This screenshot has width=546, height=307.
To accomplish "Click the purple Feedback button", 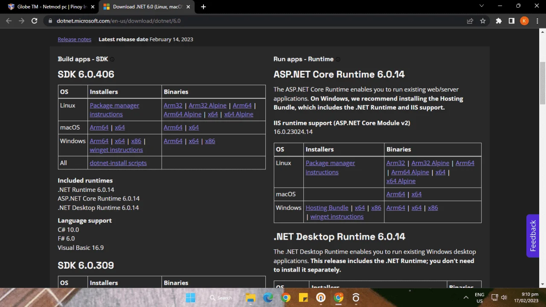I will [533, 236].
